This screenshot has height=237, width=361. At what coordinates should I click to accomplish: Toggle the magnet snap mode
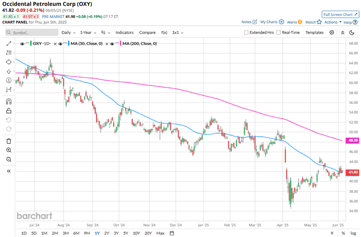[x=9, y=101]
